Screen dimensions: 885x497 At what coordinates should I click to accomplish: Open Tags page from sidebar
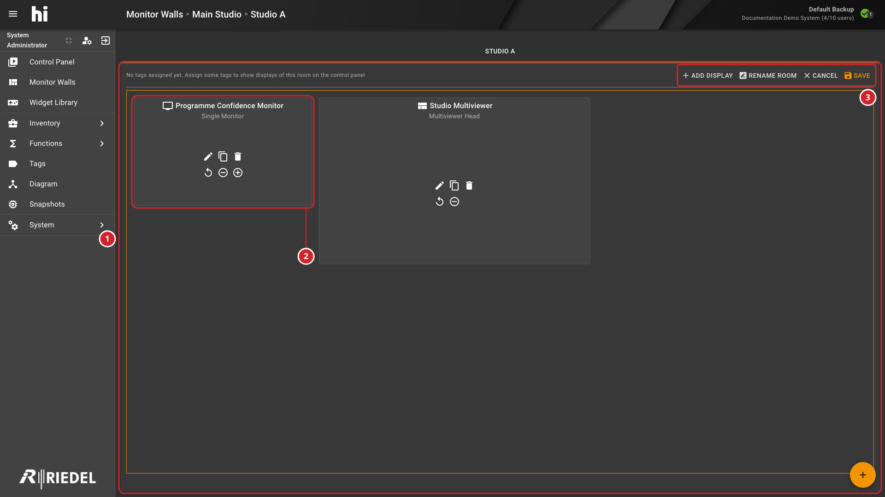point(57,164)
